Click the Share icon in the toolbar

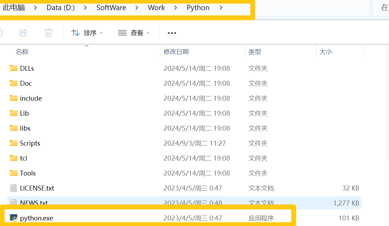click(x=23, y=33)
